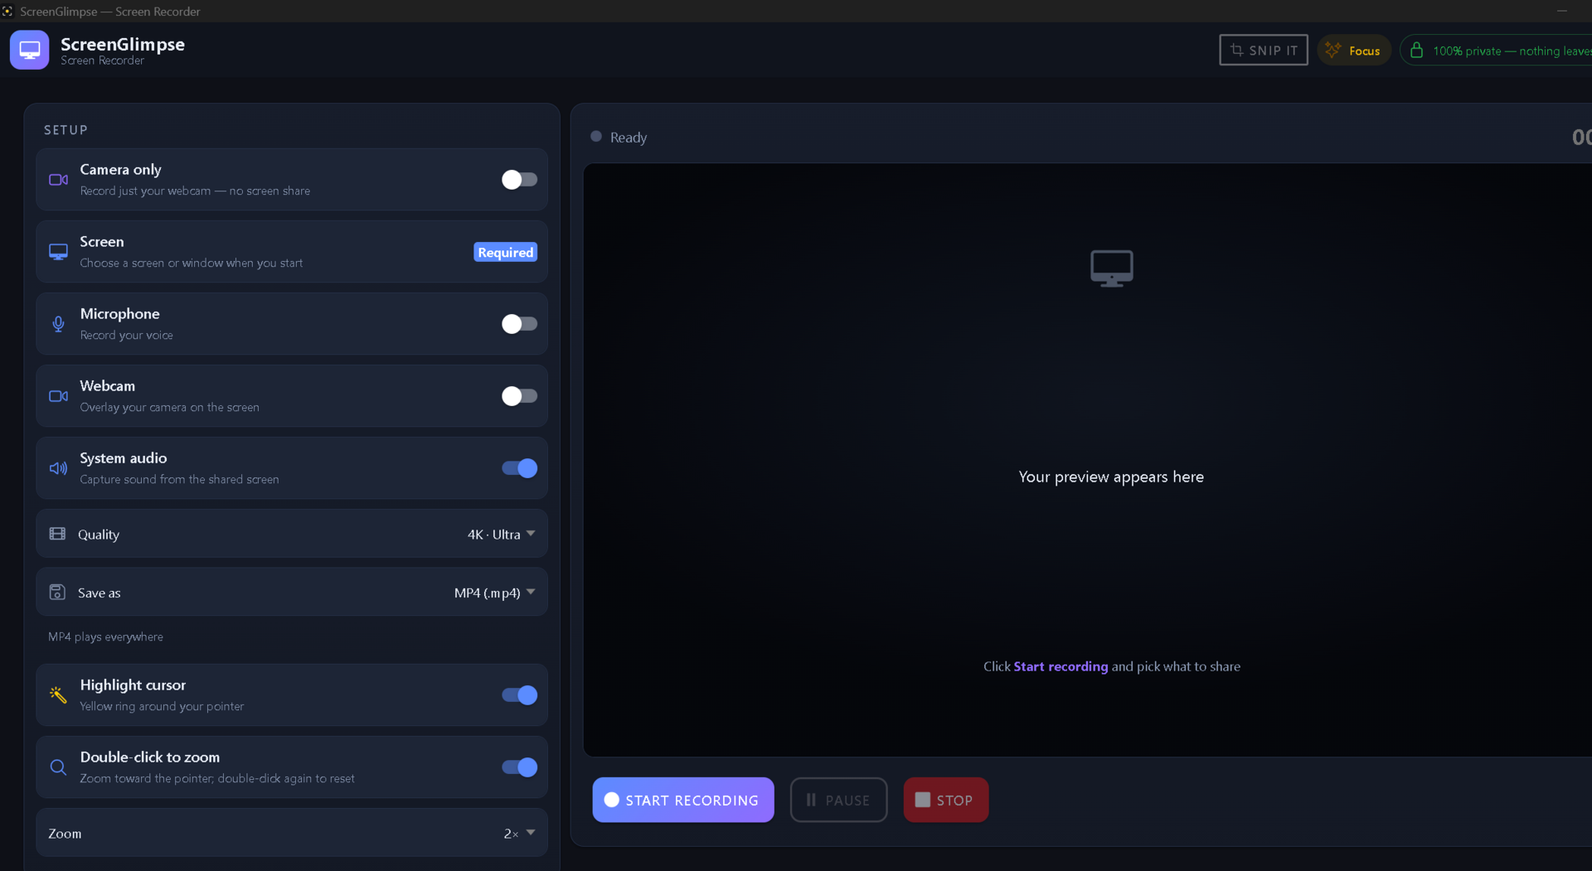Image resolution: width=1592 pixels, height=871 pixels.
Task: Open the Save as format dropdown
Action: pyautogui.click(x=494, y=593)
